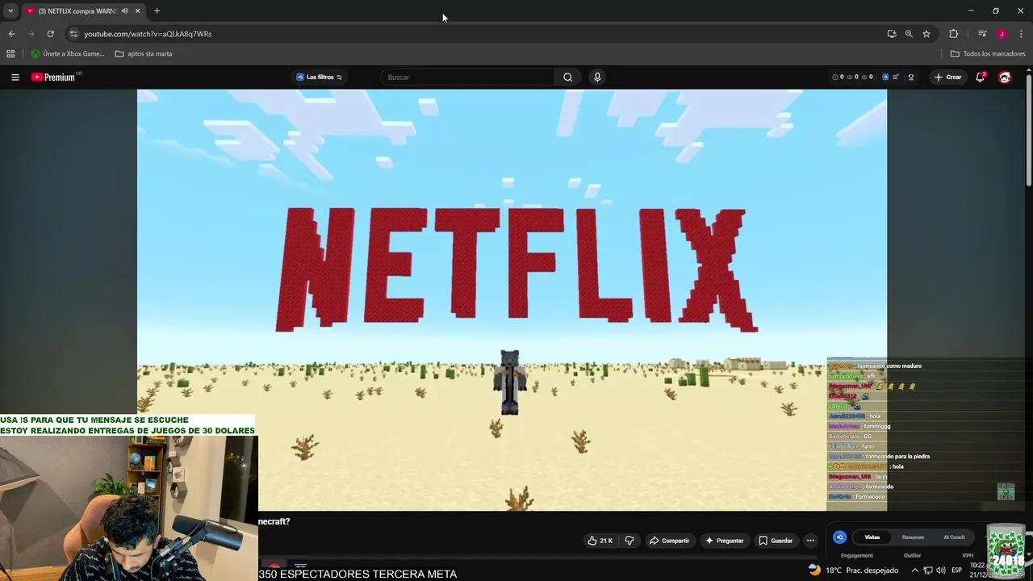
Task: Show hidden system tray icons chevron
Action: click(914, 570)
